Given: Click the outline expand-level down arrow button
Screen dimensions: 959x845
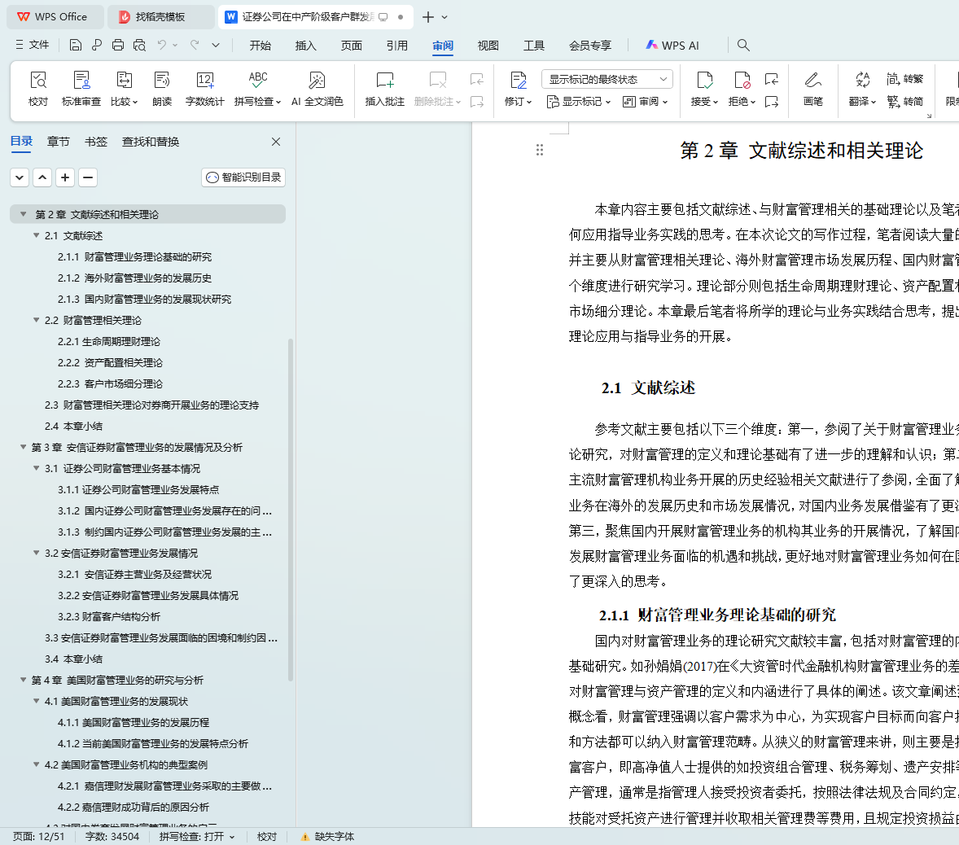Looking at the screenshot, I should [20, 178].
